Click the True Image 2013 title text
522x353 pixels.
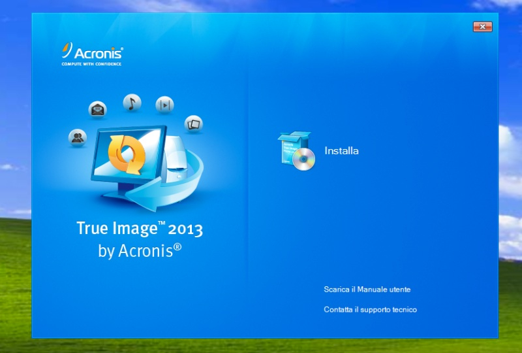[x=139, y=229]
